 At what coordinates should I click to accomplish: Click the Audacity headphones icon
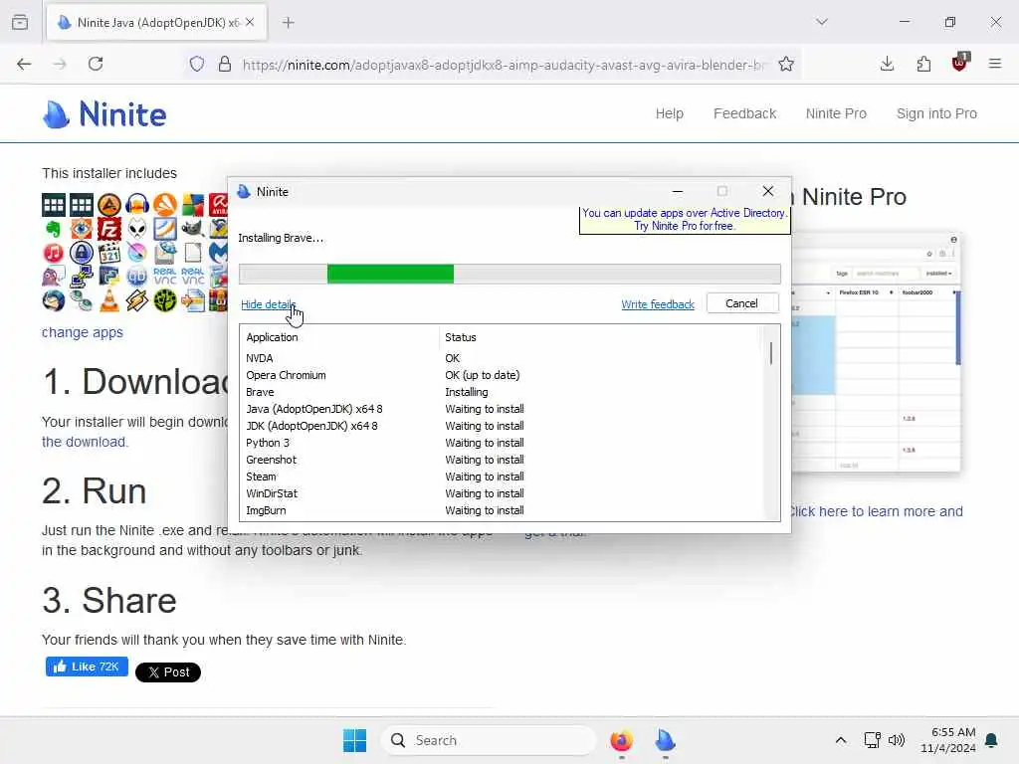[137, 205]
